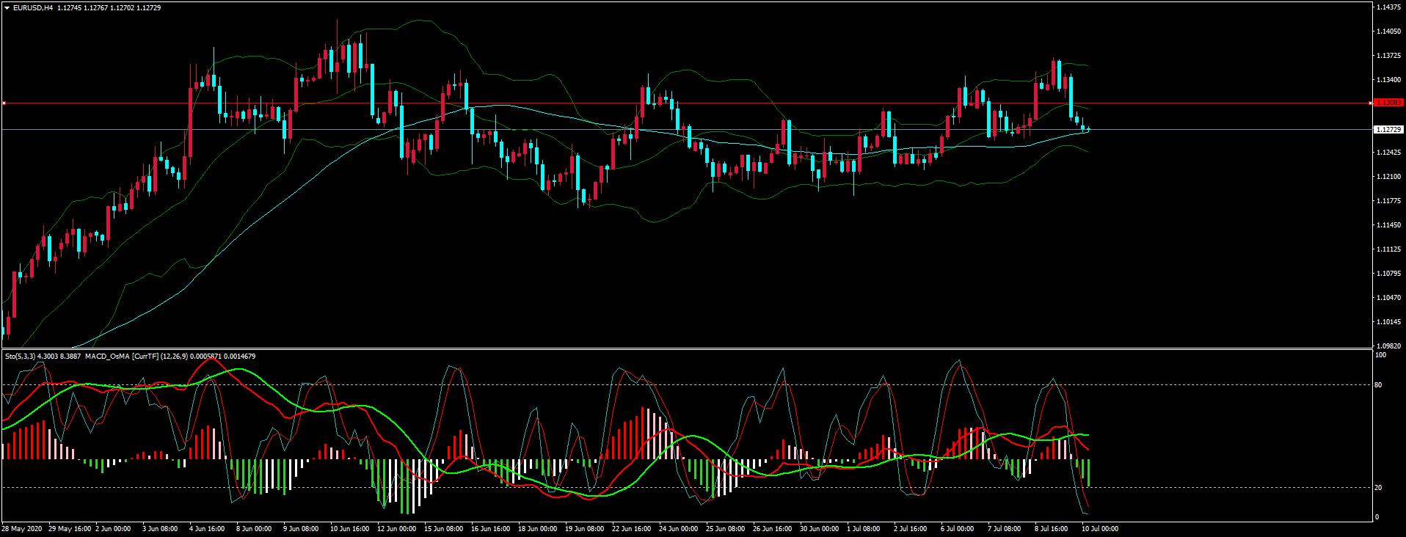Click the right handle of the red horizontal line
This screenshot has width=1406, height=537.
pos(1371,103)
